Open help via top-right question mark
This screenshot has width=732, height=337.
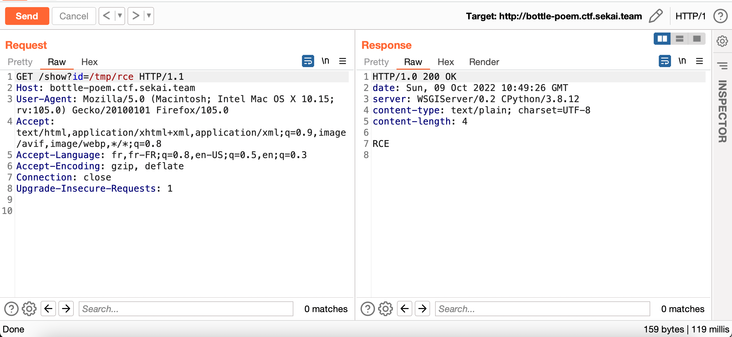tap(720, 16)
